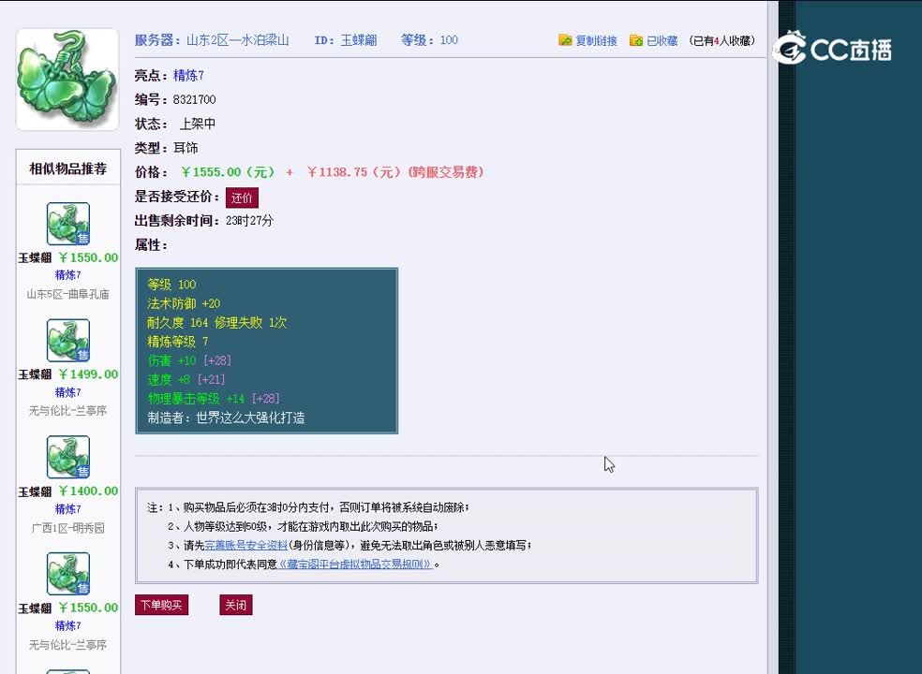The height and width of the screenshot is (674, 922).
Task: Click the item number 8321700
Action: pyautogui.click(x=194, y=99)
